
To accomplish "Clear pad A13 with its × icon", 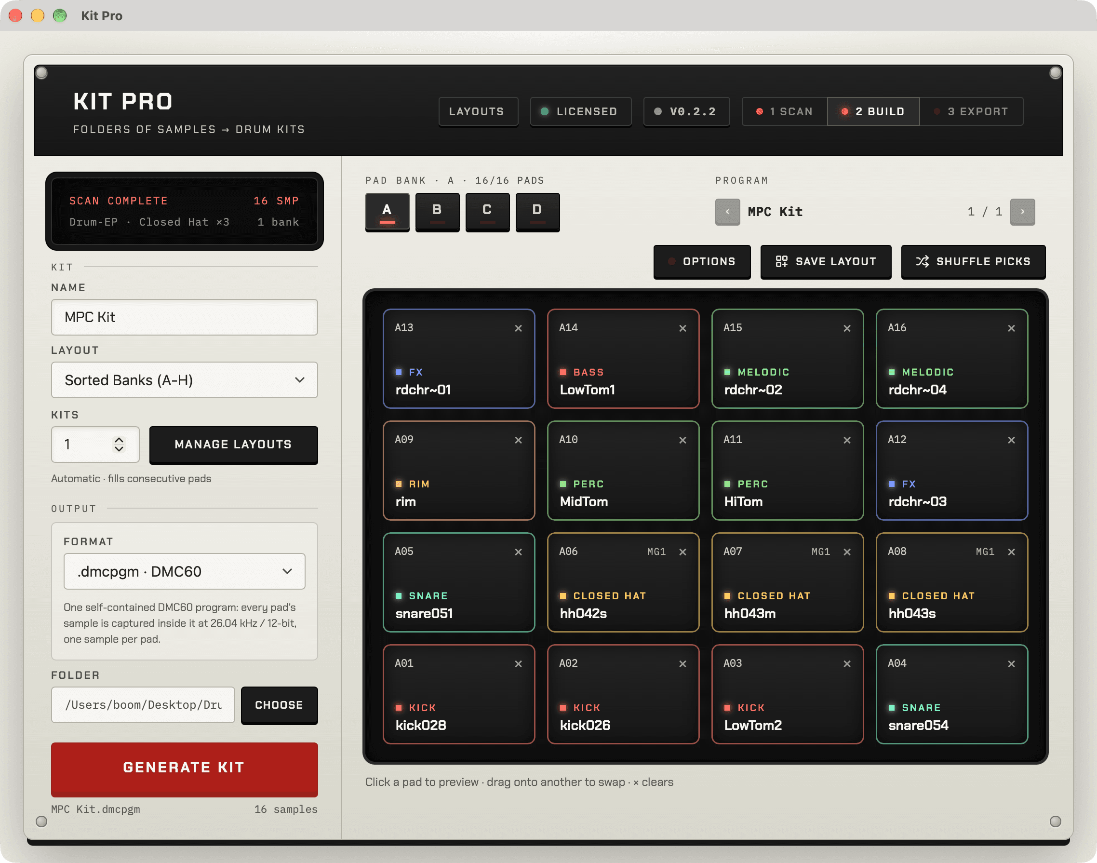I will 518,328.
